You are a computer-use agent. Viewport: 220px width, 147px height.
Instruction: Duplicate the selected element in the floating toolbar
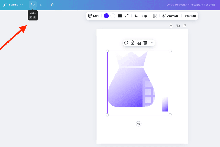coord(139,43)
